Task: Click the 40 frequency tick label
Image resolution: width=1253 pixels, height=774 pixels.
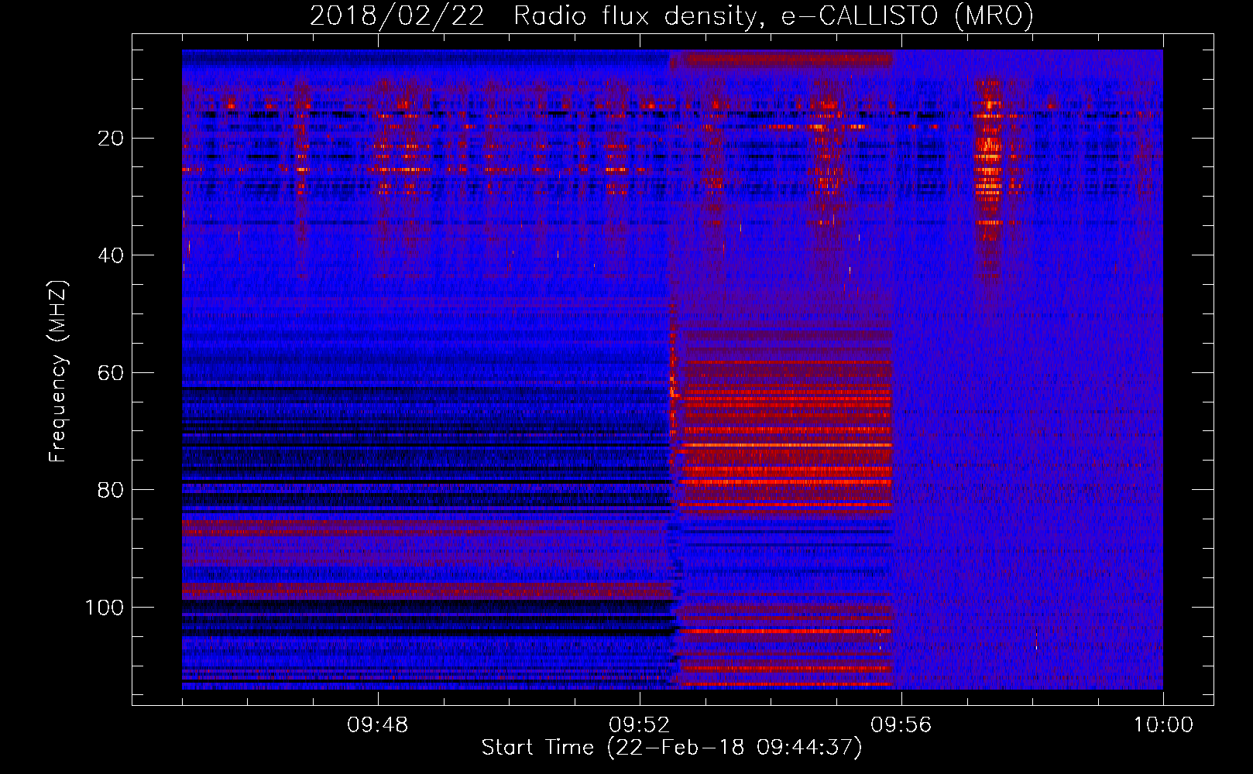Action: (112, 255)
